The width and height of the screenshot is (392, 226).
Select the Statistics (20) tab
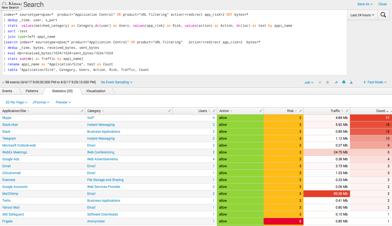coord(62,91)
